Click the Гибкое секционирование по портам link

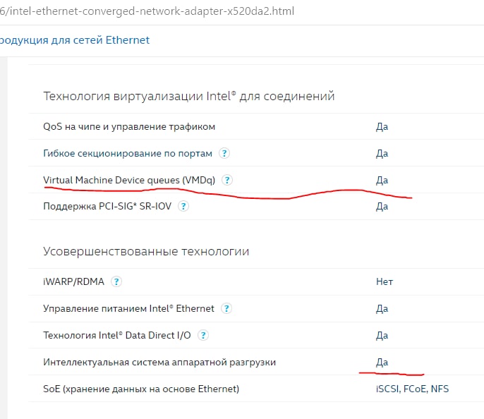(x=128, y=153)
